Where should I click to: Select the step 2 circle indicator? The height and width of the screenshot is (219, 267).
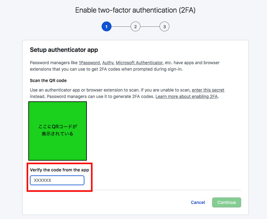coord(135,26)
